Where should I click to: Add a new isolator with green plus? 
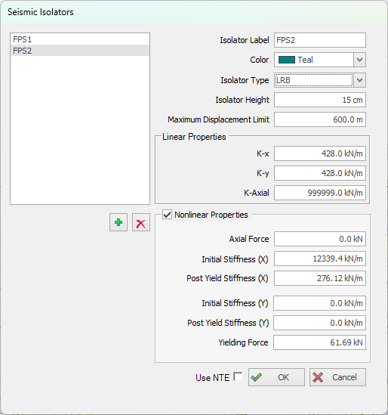[x=119, y=222]
